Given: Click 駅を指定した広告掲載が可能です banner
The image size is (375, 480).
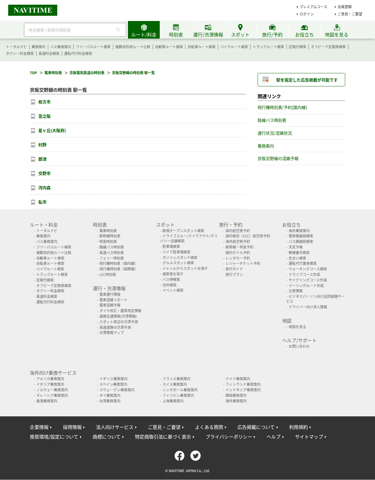Looking at the screenshot, I should click(x=301, y=80).
